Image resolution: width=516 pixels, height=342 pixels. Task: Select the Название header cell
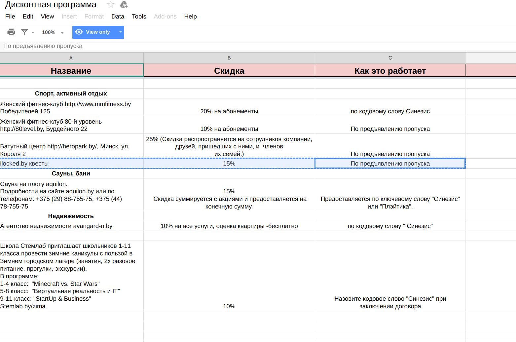point(71,70)
